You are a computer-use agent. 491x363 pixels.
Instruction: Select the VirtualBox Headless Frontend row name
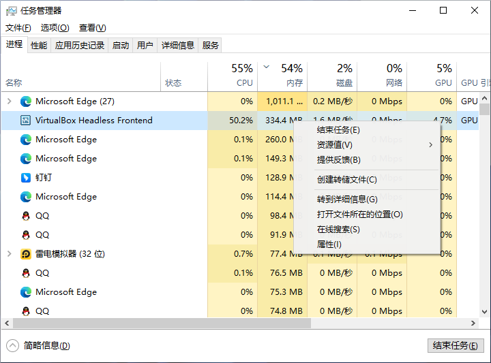[x=94, y=121]
